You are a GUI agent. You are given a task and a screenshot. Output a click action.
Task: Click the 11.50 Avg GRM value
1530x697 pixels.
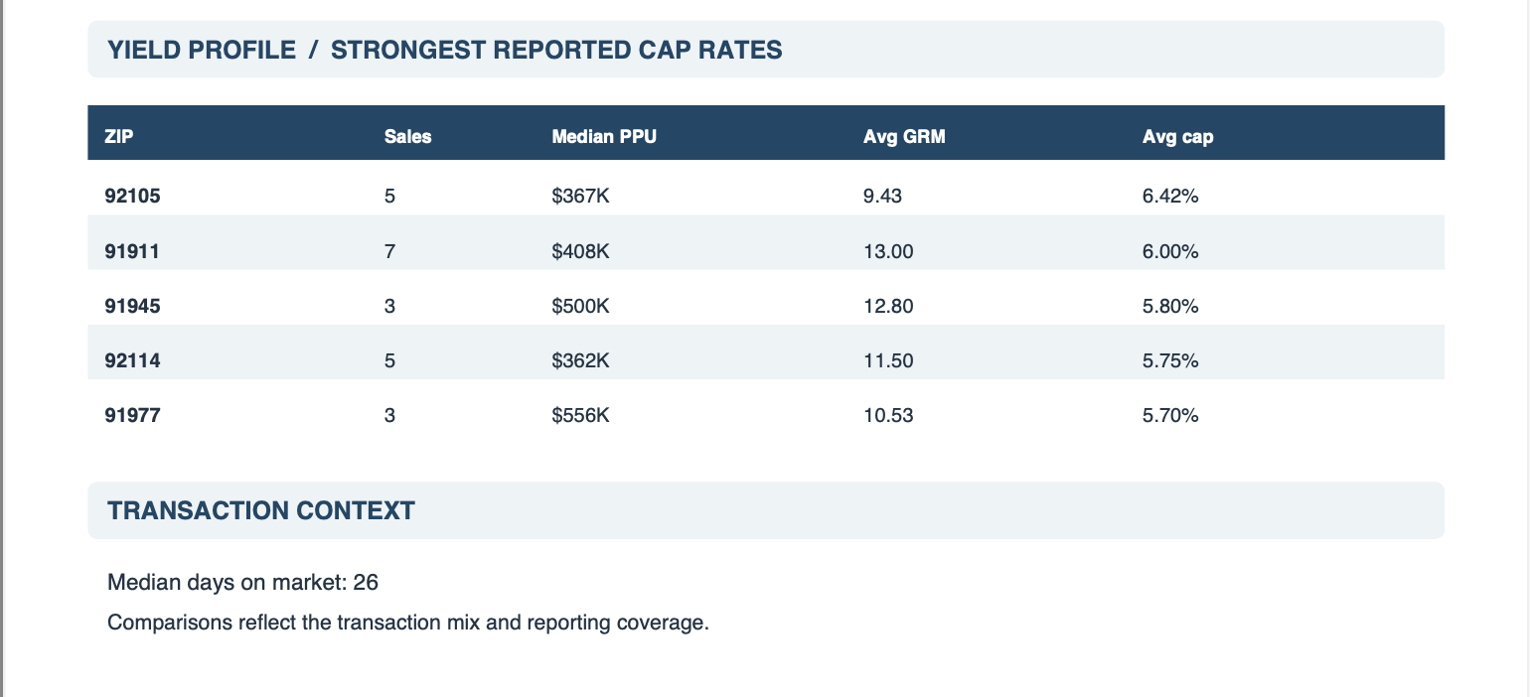coord(888,361)
